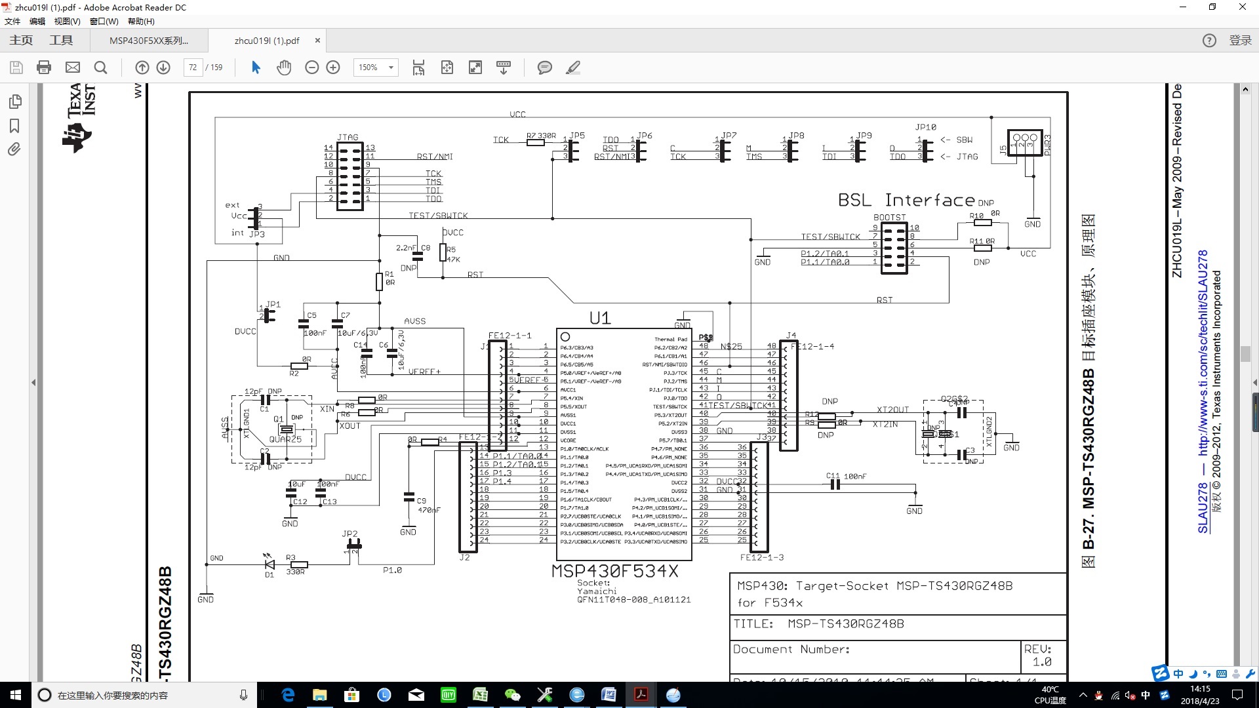Click the email envelope toolbar icon
The width and height of the screenshot is (1259, 708).
click(73, 68)
